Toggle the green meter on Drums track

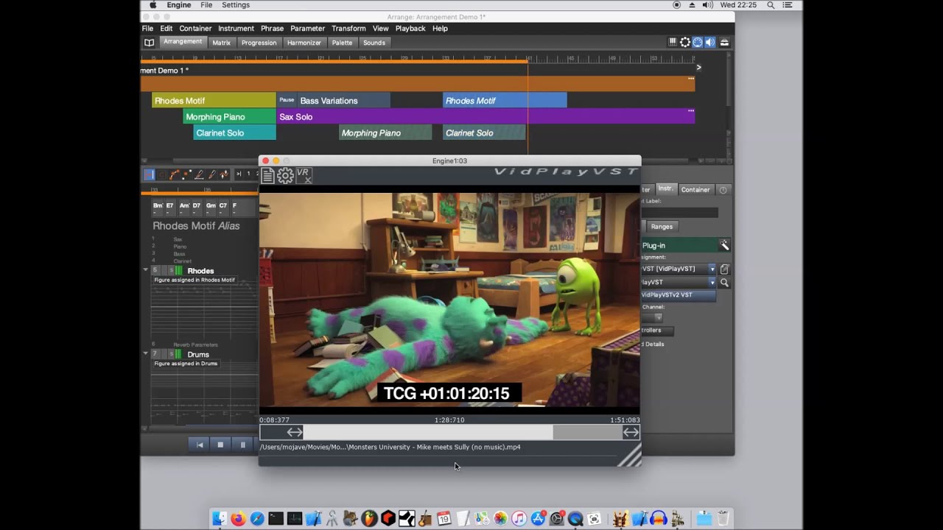click(x=179, y=355)
